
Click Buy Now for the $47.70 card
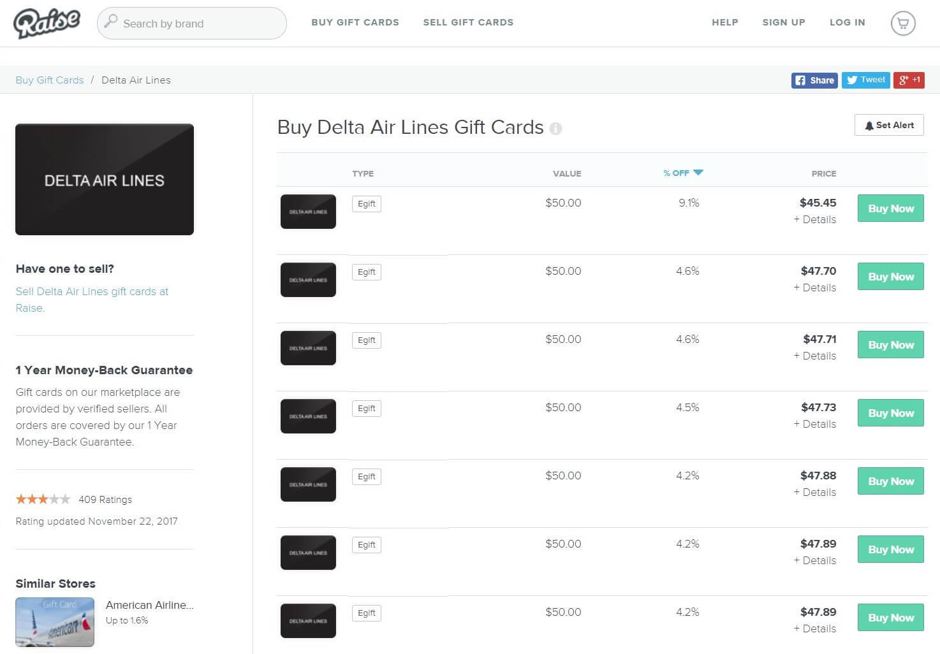[890, 277]
